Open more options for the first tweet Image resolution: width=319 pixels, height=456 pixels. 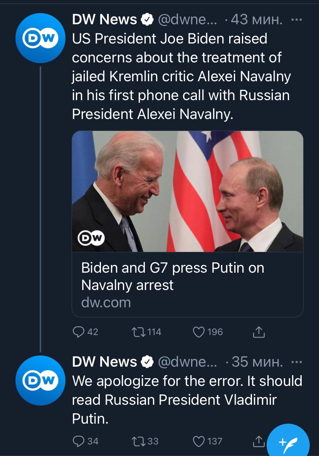click(x=296, y=19)
